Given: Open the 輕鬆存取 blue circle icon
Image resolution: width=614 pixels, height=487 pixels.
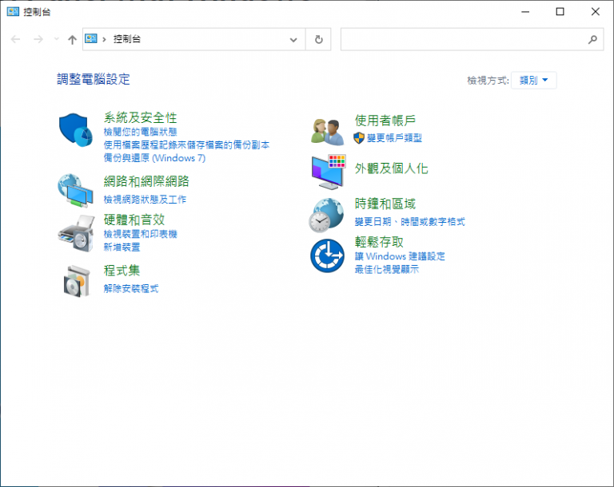Looking at the screenshot, I should pos(327,255).
